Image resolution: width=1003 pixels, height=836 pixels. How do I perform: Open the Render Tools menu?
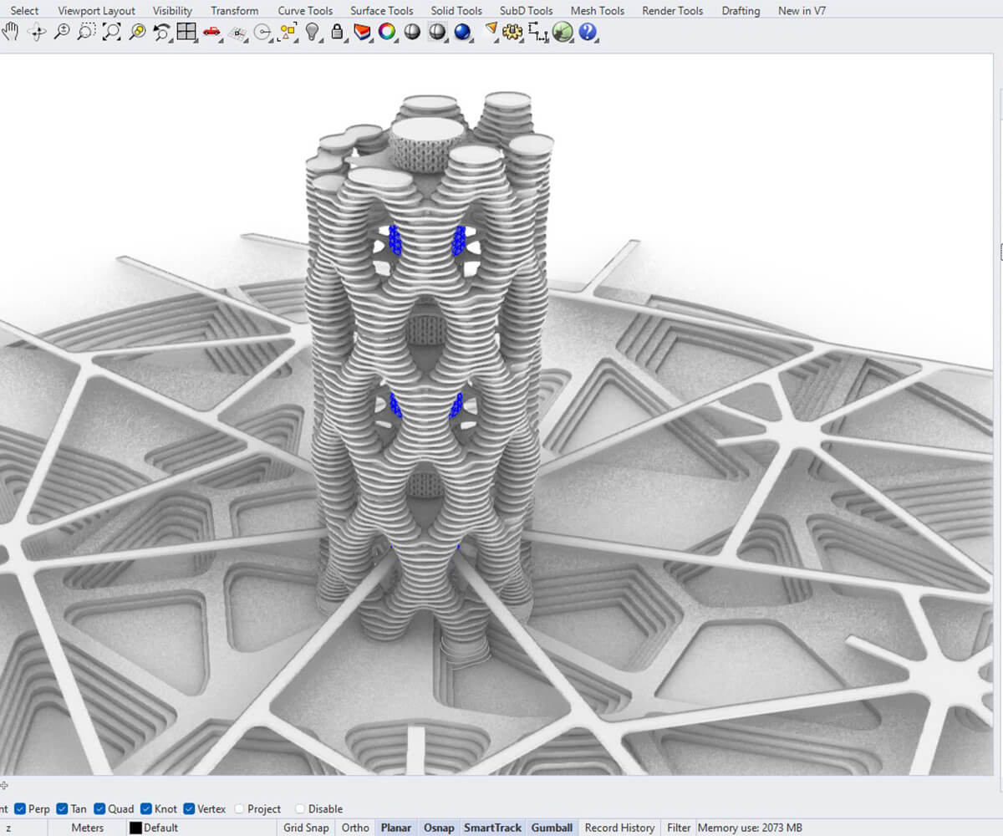pos(675,10)
